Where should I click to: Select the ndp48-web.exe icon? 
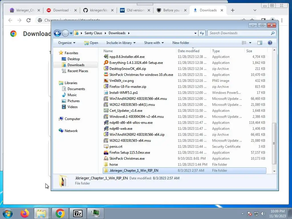106,129
